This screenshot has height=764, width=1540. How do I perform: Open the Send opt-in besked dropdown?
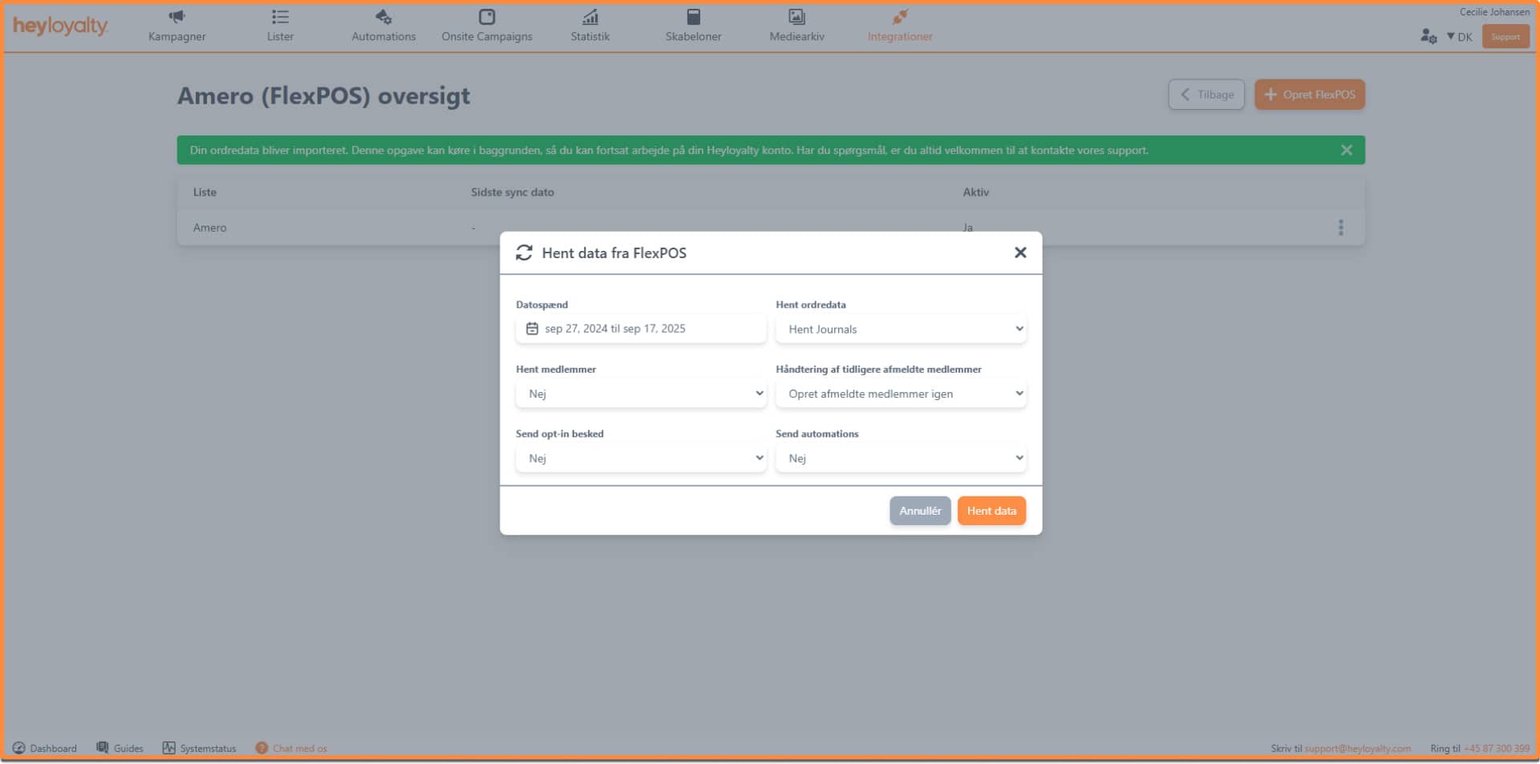(x=640, y=458)
